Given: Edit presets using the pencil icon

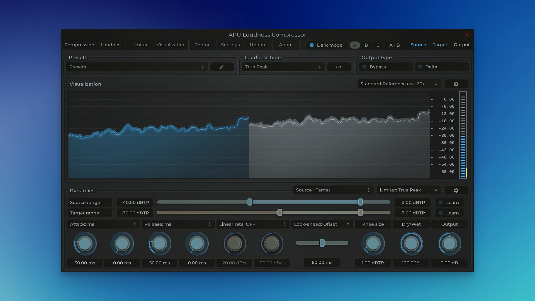Looking at the screenshot, I should coord(222,67).
